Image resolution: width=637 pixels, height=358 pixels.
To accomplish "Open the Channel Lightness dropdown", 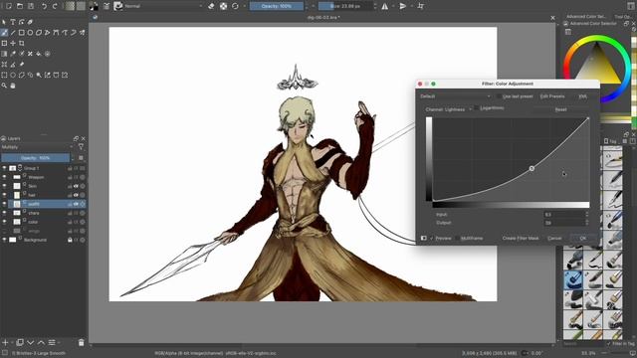I will (x=448, y=109).
